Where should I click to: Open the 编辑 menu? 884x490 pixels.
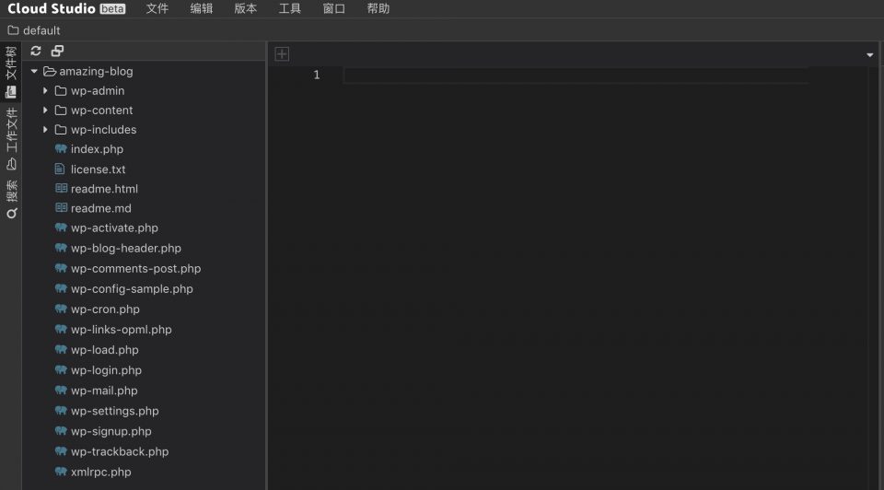(202, 8)
